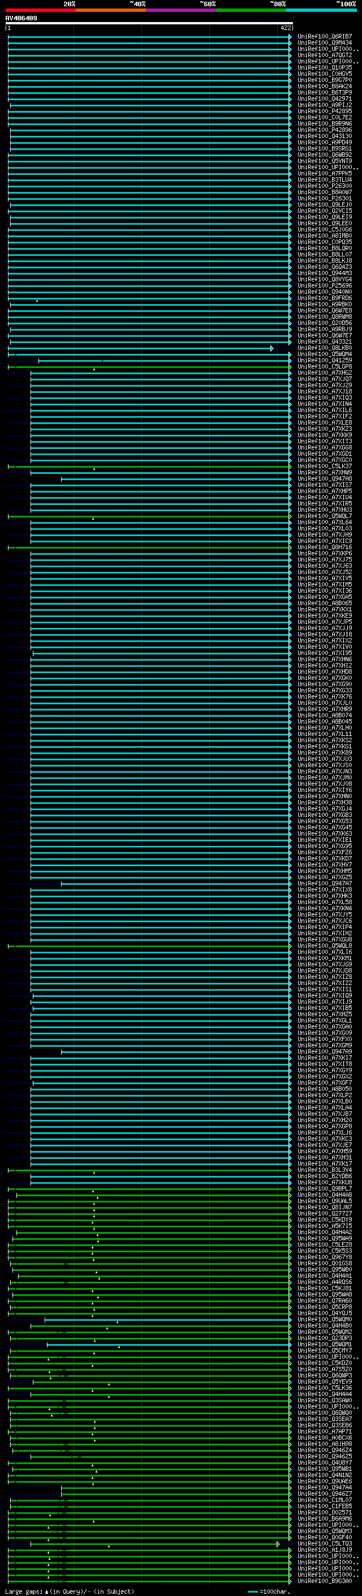Select hit label UniRef100_A7XKS2
362x1596 pixels.
click(x=325, y=740)
